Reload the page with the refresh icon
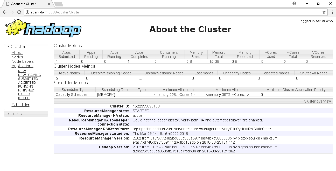This screenshot has height=171, width=336. (x=19, y=12)
